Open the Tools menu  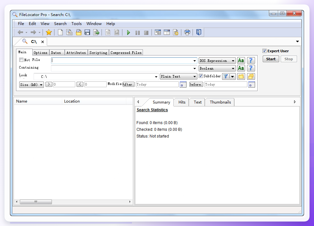coord(77,24)
